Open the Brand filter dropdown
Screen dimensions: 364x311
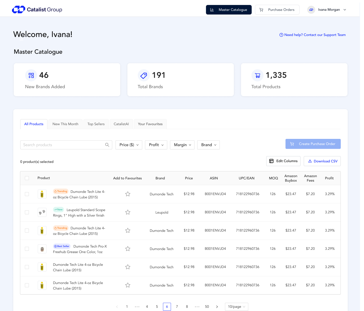(208, 145)
